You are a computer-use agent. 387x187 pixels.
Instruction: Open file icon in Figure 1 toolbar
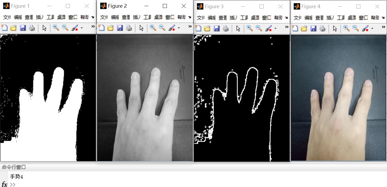pyautogui.click(x=13, y=28)
